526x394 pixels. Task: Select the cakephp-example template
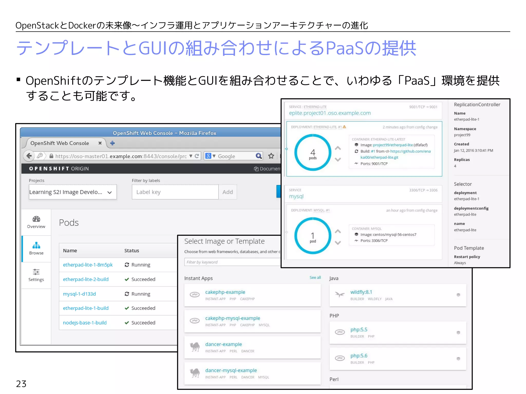pos(252,295)
